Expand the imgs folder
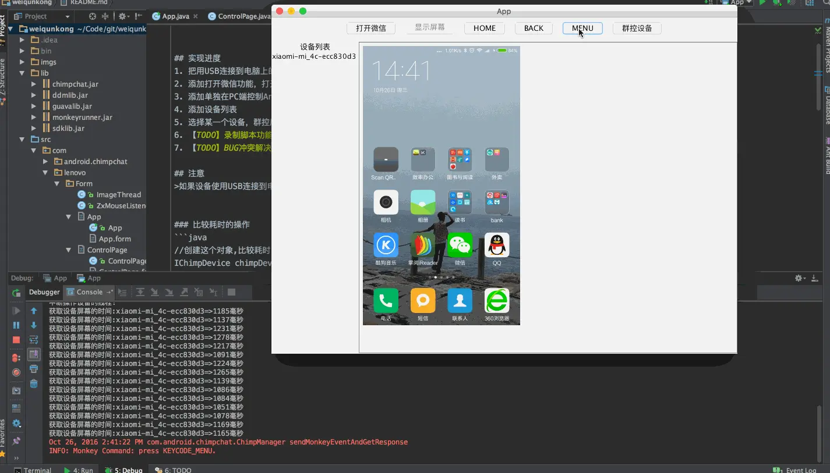Viewport: 830px width, 473px height. point(22,62)
